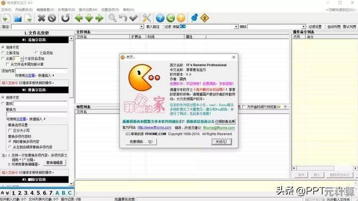Select the 之前添加 radio button
The width and height of the screenshot is (358, 201).
[3, 53]
